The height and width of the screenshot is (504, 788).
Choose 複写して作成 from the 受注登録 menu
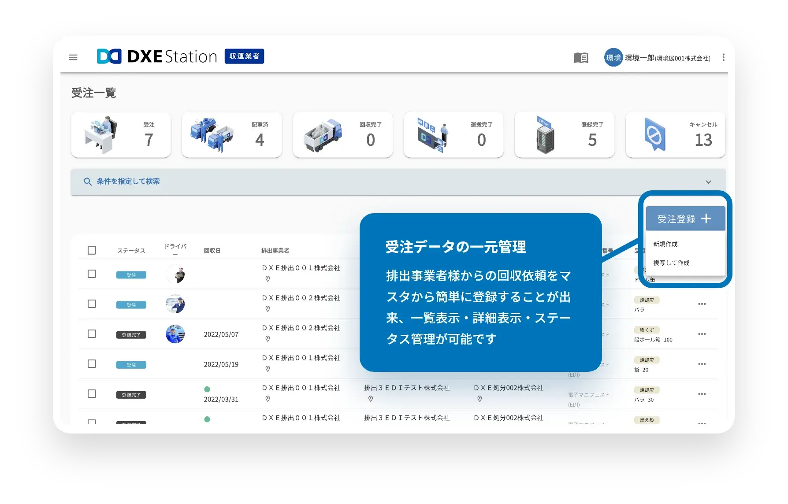[x=670, y=263]
